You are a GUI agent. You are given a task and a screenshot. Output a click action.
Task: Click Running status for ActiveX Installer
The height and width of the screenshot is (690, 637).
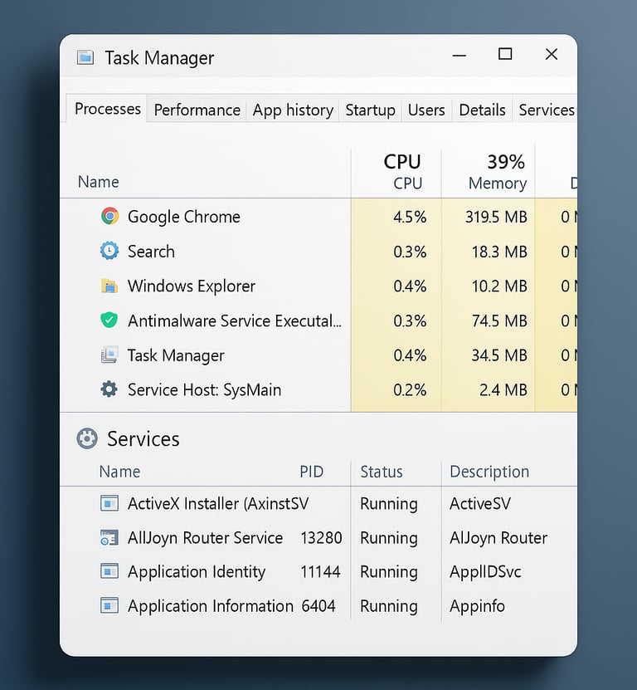[389, 504]
